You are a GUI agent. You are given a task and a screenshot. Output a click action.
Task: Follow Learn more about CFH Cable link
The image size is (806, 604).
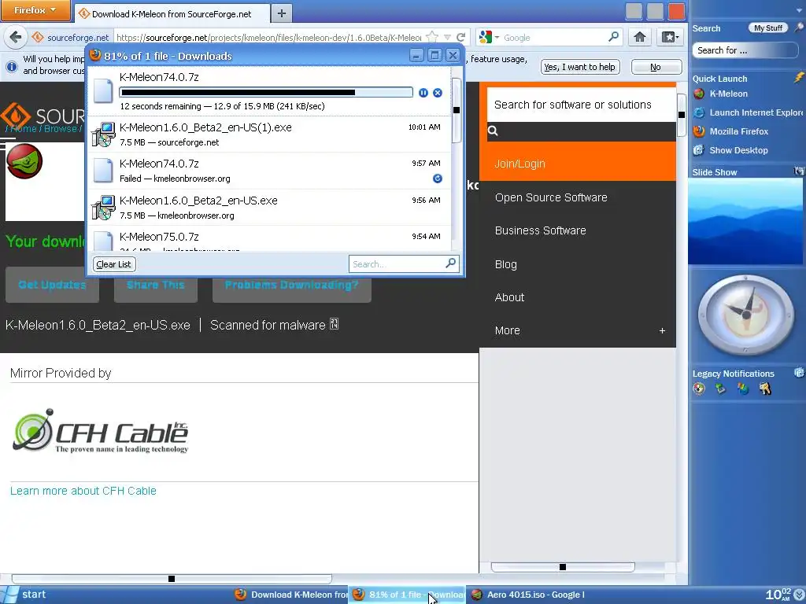[x=83, y=491]
